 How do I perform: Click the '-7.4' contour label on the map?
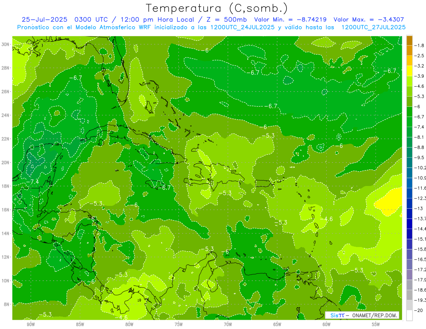[x=33, y=181]
